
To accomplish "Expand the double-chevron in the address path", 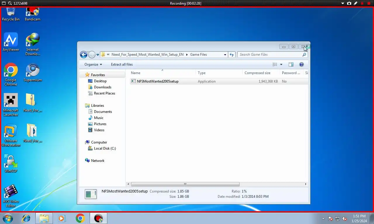I will click(x=108, y=55).
